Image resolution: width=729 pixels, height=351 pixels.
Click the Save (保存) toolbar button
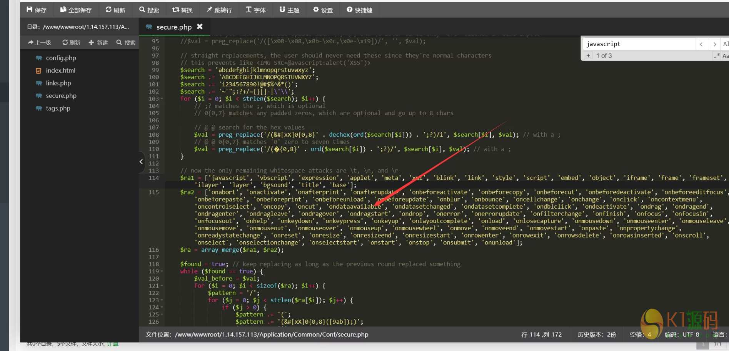coord(37,10)
